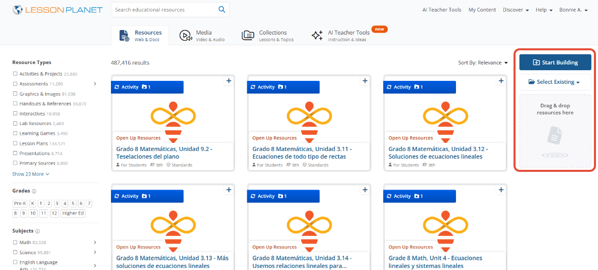Open the Select Existing dropdown

[x=555, y=82]
